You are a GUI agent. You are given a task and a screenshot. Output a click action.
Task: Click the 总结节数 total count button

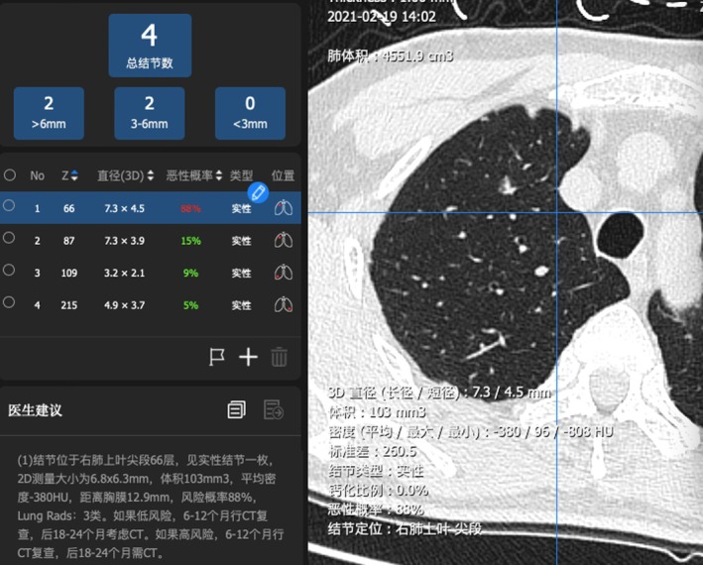coord(150,46)
